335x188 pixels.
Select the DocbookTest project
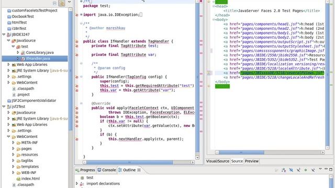[x=23, y=16]
